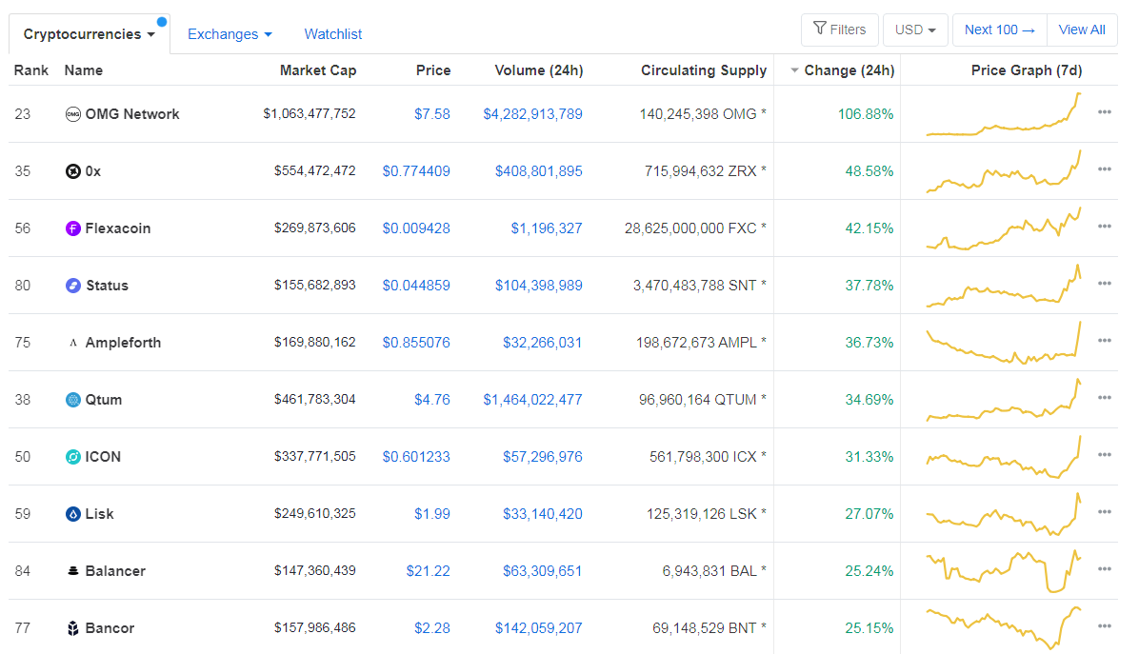This screenshot has width=1139, height=654.
Task: Click the ICON coin logo icon
Action: [x=72, y=457]
